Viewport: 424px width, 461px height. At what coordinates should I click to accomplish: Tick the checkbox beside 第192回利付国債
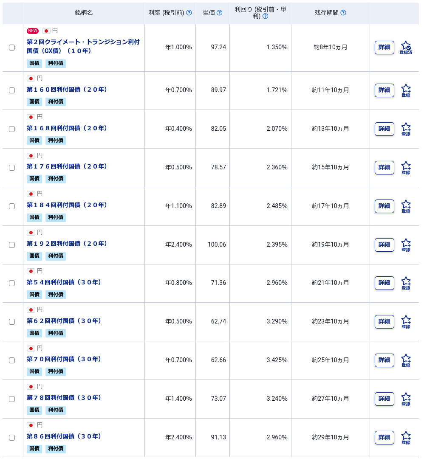[12, 245]
